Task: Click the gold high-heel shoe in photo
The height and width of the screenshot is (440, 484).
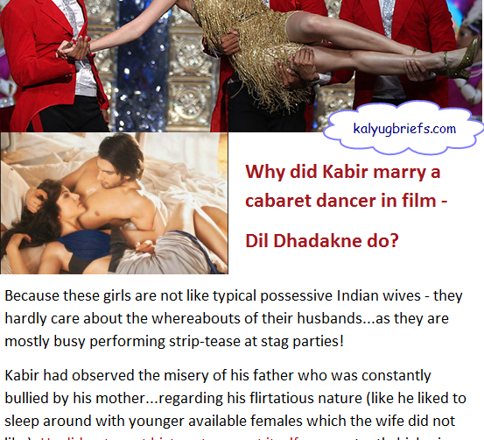Action: coord(463,62)
